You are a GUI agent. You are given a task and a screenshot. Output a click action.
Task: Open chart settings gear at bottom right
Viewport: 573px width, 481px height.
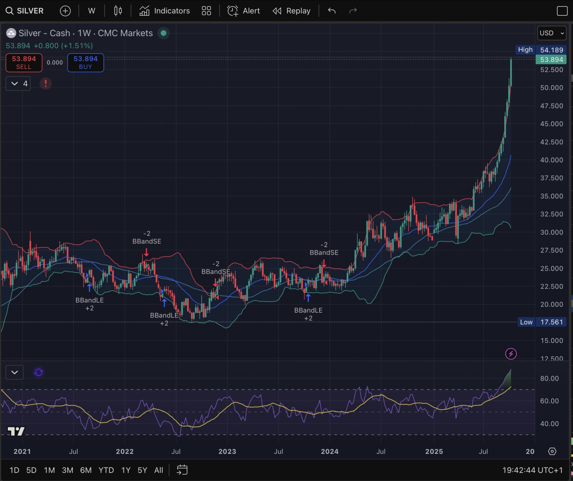[552, 451]
